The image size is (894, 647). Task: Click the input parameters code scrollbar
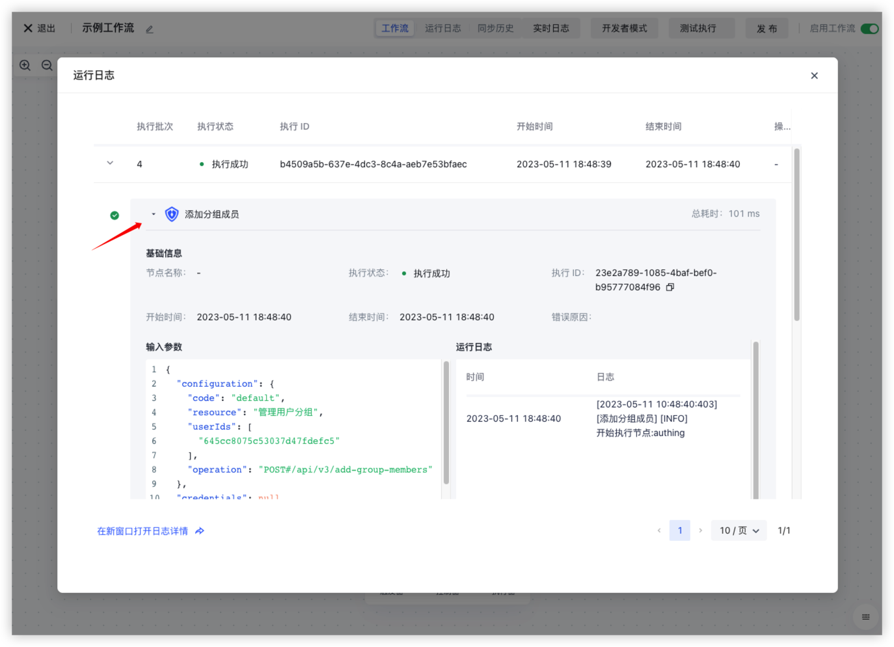click(x=446, y=423)
